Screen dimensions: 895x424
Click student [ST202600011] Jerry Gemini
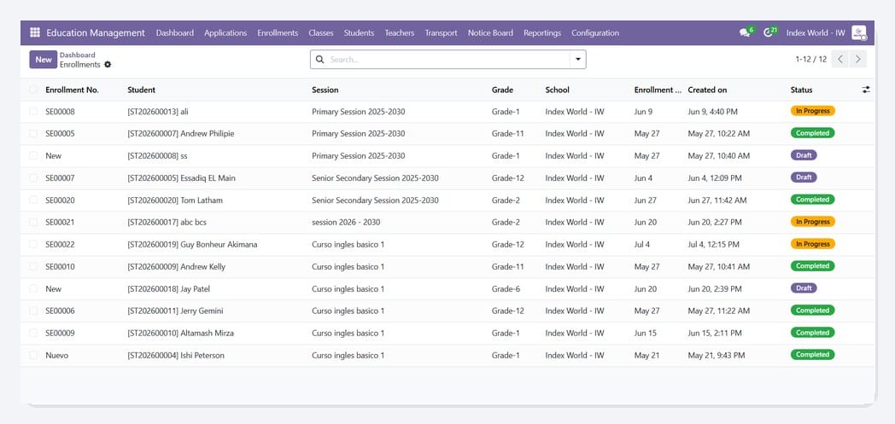pos(175,311)
